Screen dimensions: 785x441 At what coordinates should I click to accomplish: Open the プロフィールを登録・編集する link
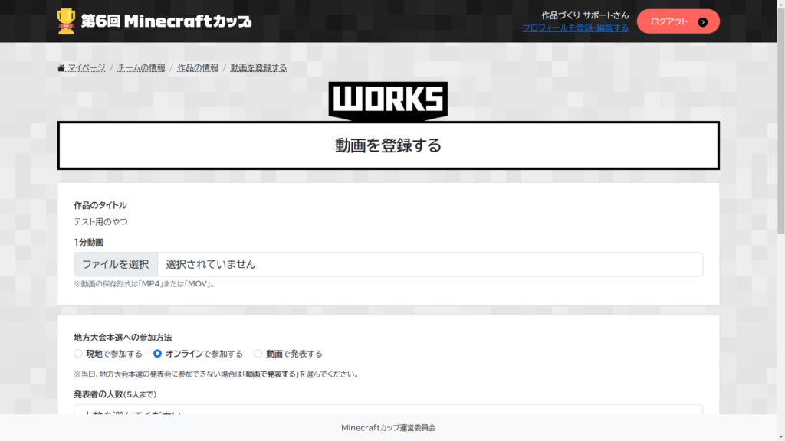coord(575,28)
